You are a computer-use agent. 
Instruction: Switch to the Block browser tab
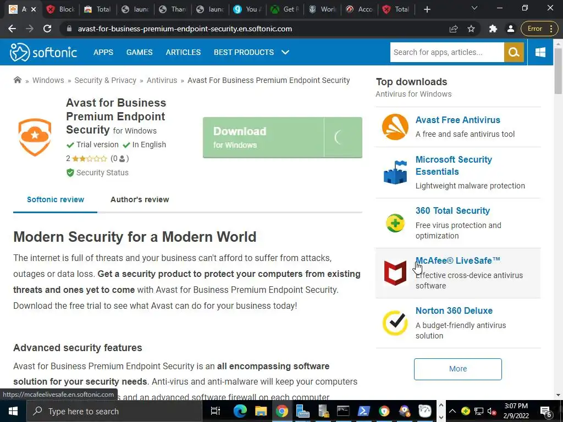point(60,9)
